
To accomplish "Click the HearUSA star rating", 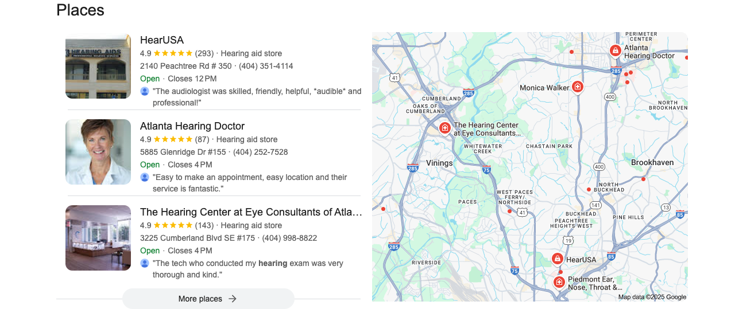I will click(x=173, y=53).
